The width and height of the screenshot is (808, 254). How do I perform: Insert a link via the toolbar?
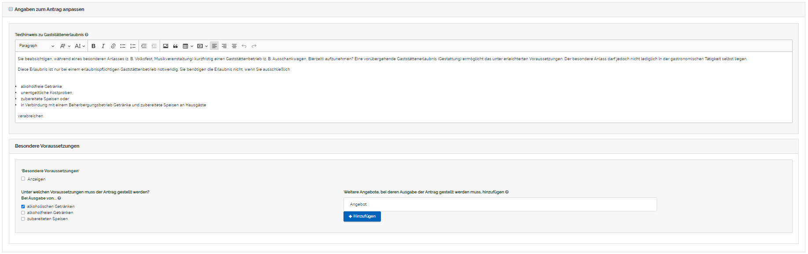pos(113,46)
